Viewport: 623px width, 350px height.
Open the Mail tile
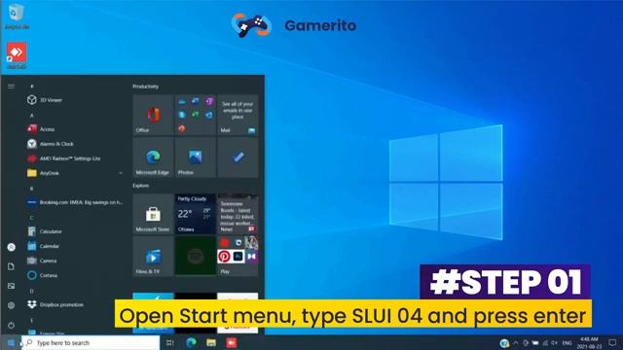pos(238,115)
